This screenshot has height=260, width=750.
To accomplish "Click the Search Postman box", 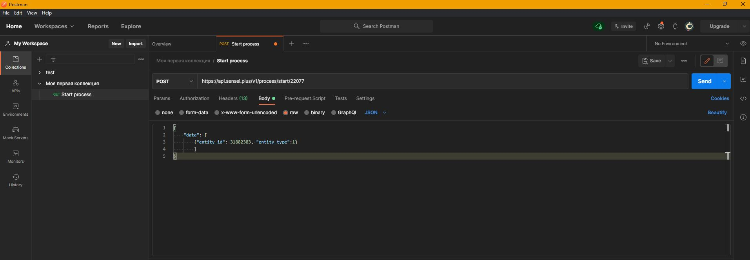I will pos(376,26).
